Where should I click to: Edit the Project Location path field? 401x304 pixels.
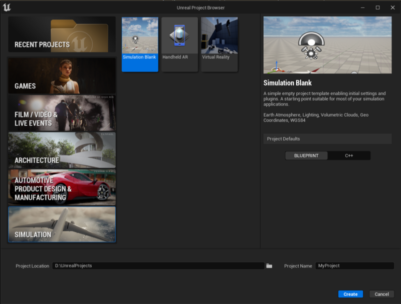[x=158, y=265]
